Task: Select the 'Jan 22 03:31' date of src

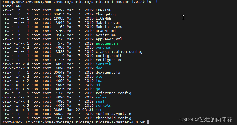Action: pos(80,110)
